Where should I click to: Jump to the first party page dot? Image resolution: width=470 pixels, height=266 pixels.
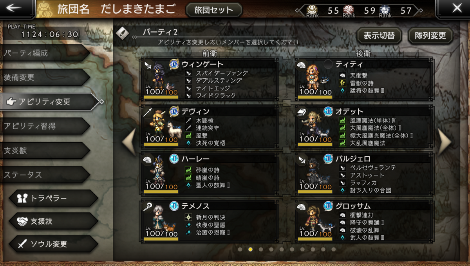click(x=240, y=249)
